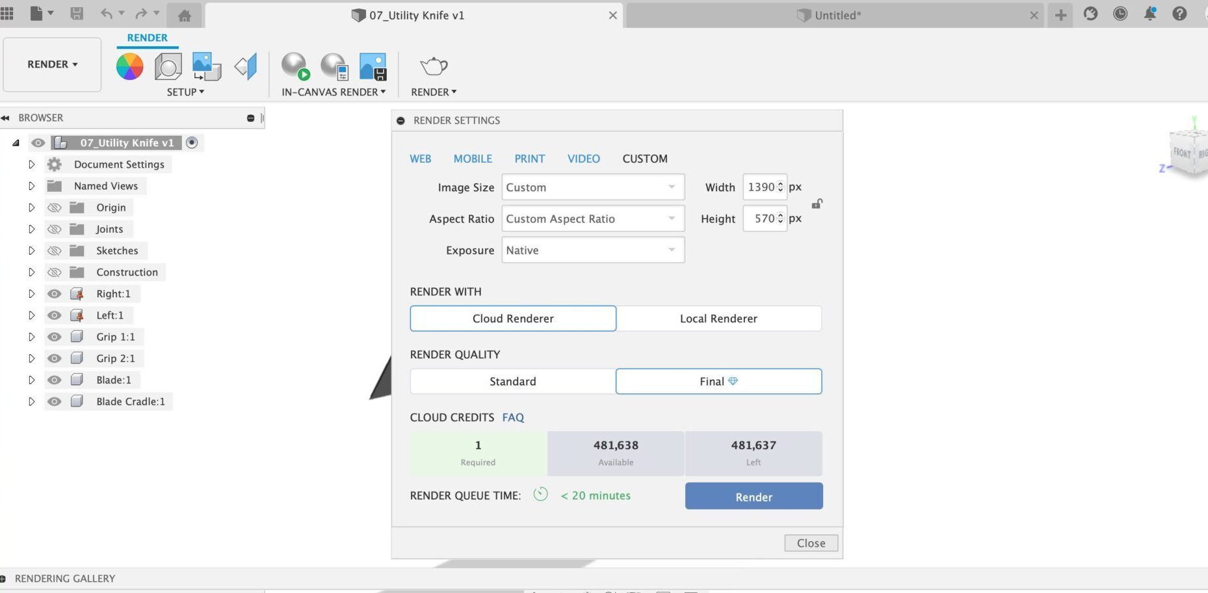
Task: Expand the Rendering Gallery panel
Action: 3,579
